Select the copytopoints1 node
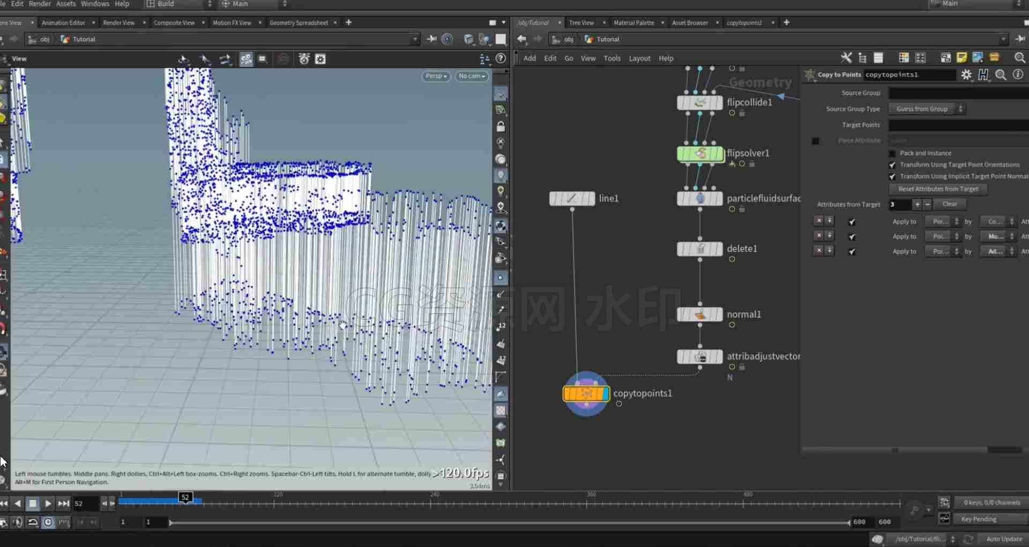Image resolution: width=1029 pixels, height=547 pixels. pos(586,394)
